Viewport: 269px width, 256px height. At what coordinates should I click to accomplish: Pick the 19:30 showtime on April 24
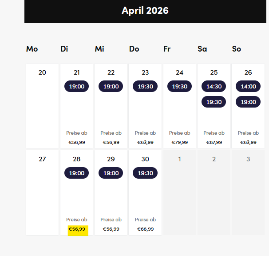[179, 86]
